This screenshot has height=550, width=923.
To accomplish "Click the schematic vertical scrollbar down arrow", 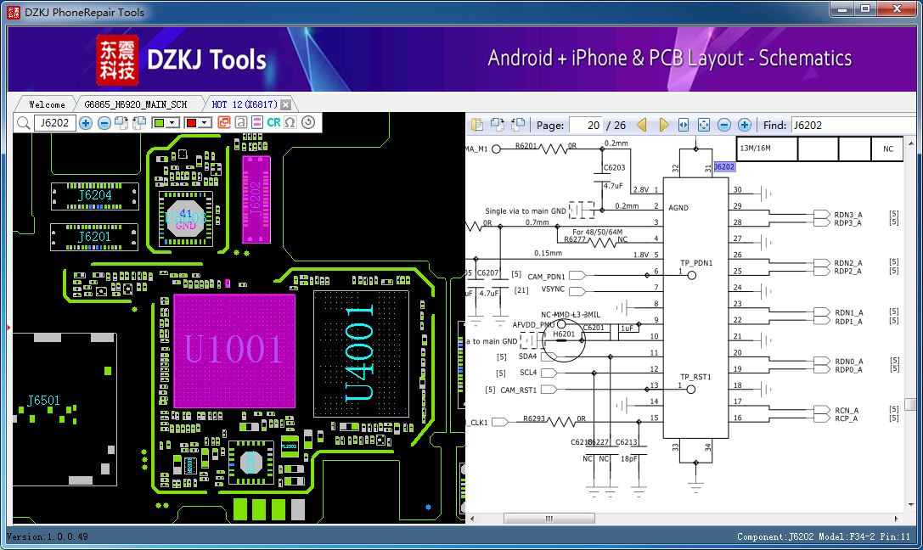I will pyautogui.click(x=910, y=504).
